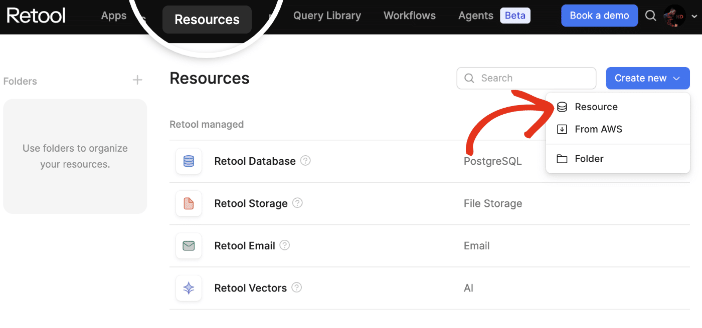The image size is (702, 328).
Task: Click the Resources page heading
Action: pos(210,78)
